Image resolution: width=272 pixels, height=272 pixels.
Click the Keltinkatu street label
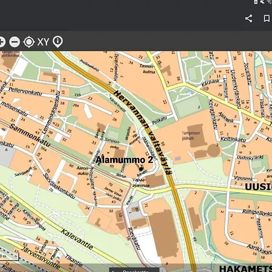tap(233, 139)
